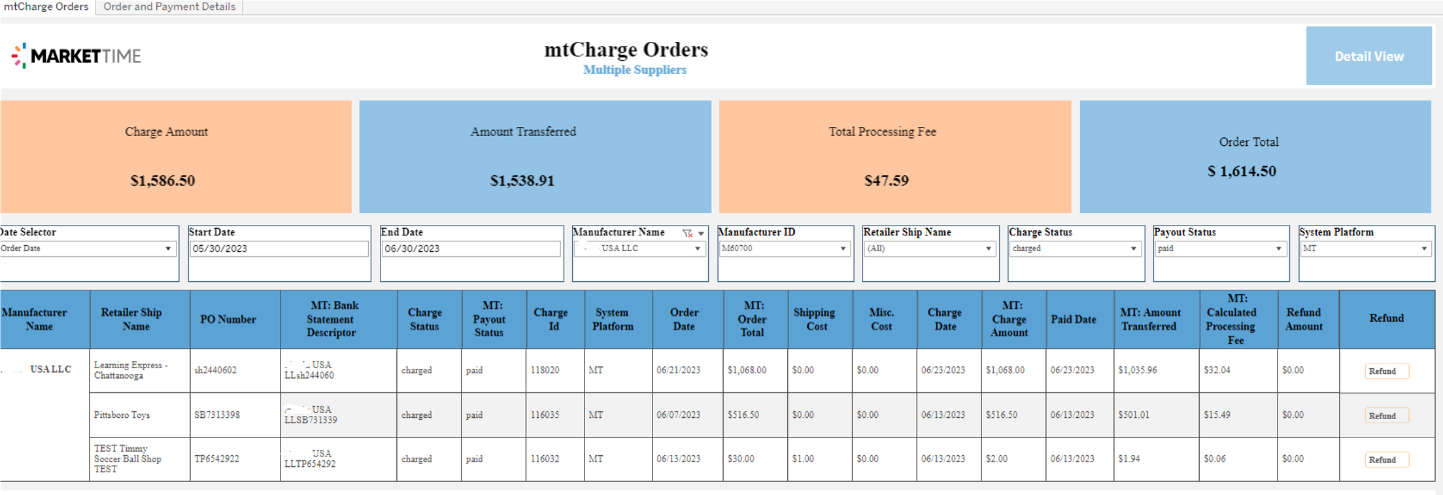Click the End Date input field

471,248
